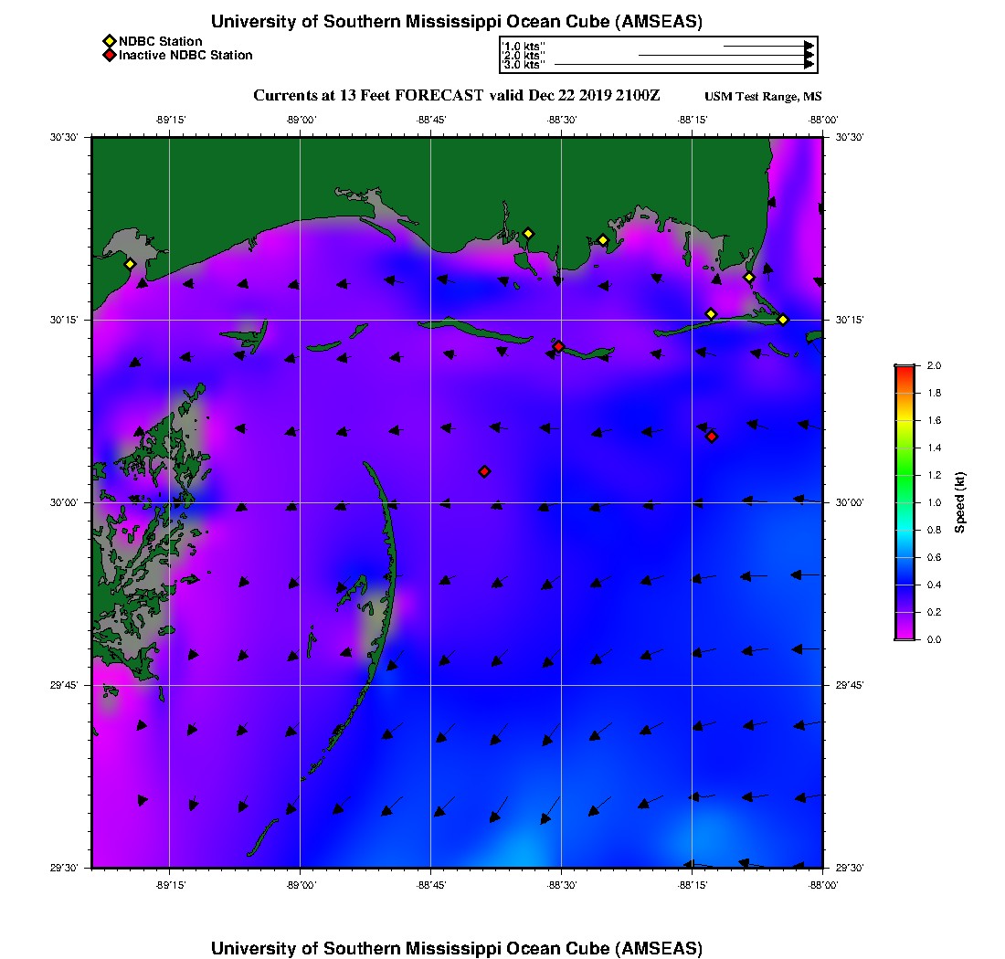The height and width of the screenshot is (959, 1005).
Task: Click the 1.0 kts scale arrow label
Action: pyautogui.click(x=524, y=45)
